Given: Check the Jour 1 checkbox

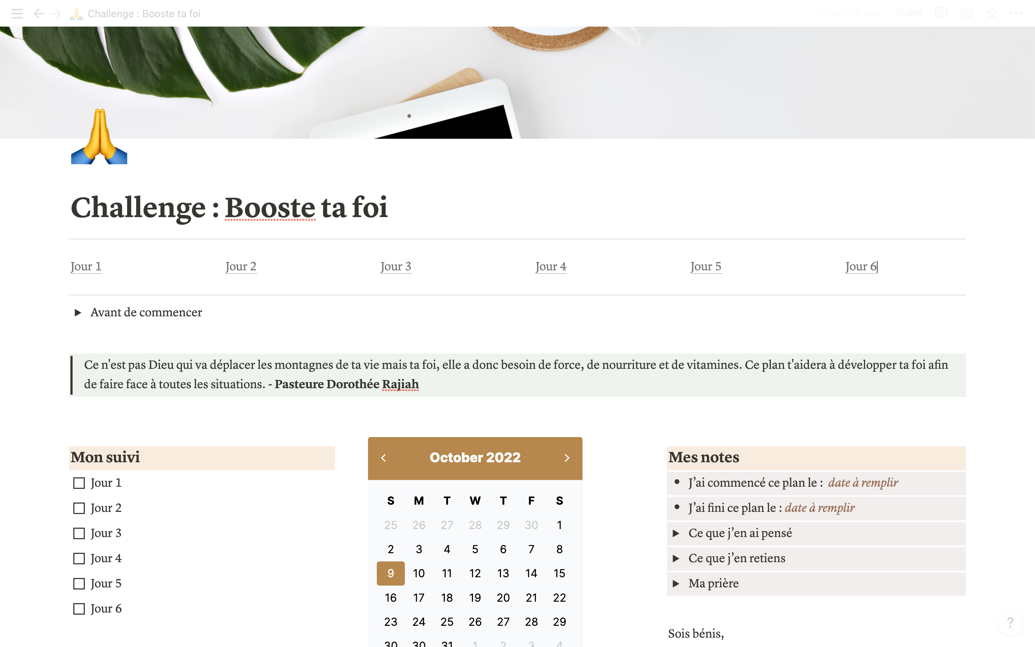Looking at the screenshot, I should pyautogui.click(x=79, y=483).
